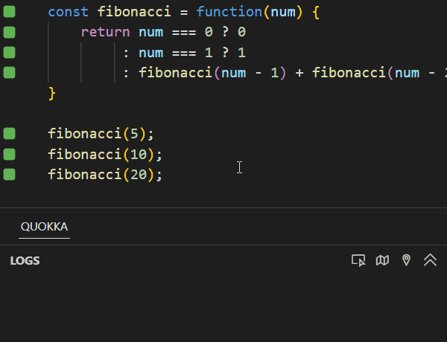Click green indicator beside num === 1 line
Viewport: 447px width, 342px height.
pyautogui.click(x=9, y=53)
